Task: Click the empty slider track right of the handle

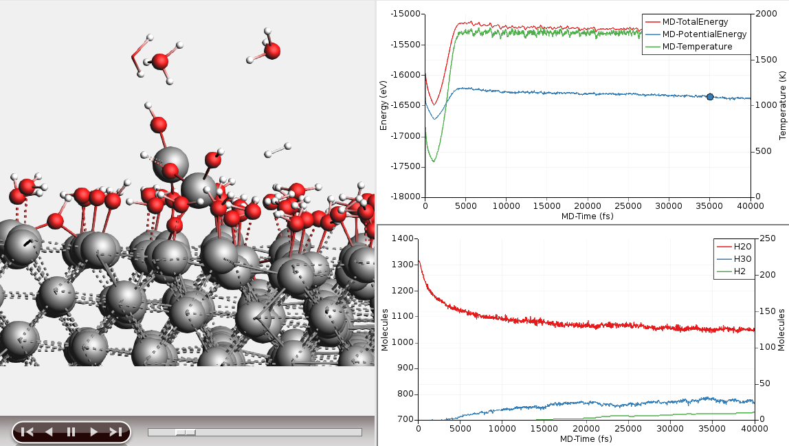Action: pos(275,432)
